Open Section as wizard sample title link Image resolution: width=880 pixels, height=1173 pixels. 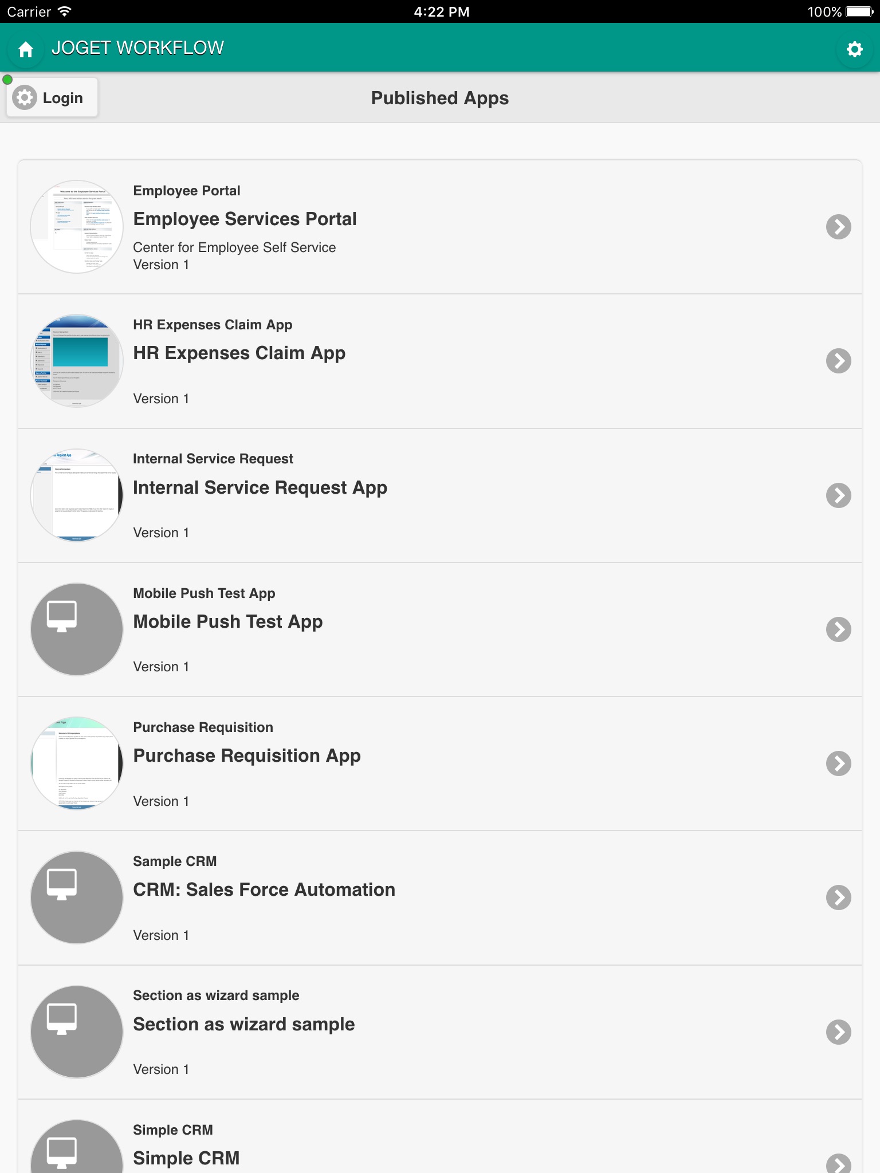243,1024
